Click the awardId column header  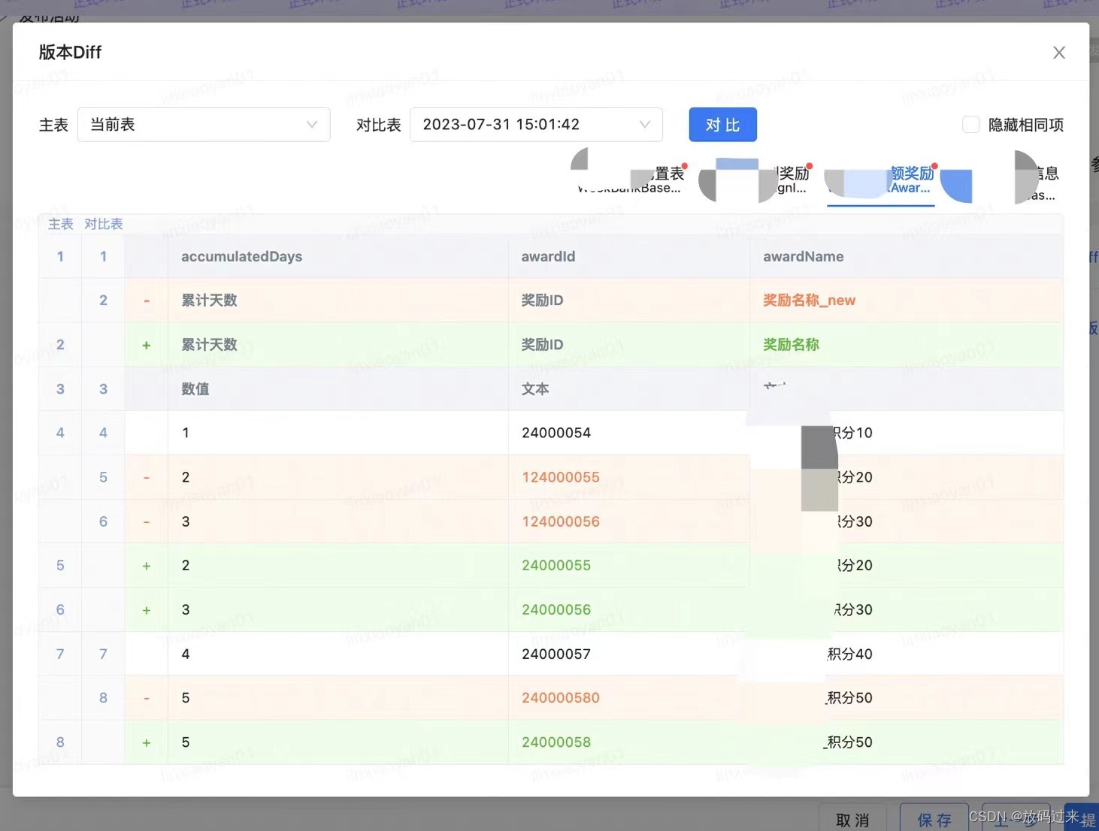tap(548, 257)
